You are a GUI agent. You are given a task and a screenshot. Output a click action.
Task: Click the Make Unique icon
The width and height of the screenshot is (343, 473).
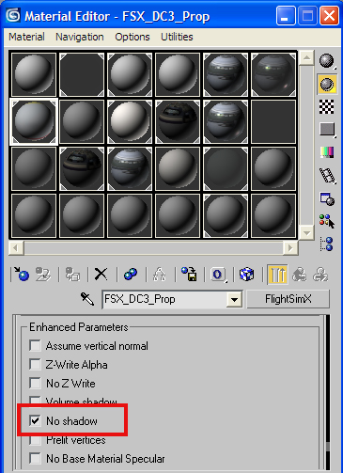[160, 275]
